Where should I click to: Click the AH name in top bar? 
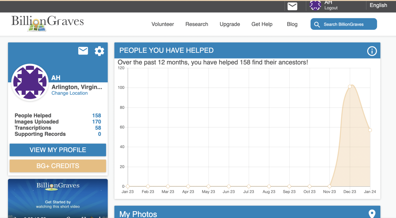point(328,2)
